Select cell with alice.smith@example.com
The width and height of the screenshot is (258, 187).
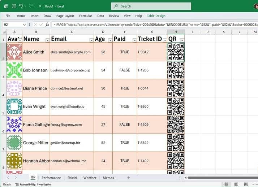click(x=72, y=52)
